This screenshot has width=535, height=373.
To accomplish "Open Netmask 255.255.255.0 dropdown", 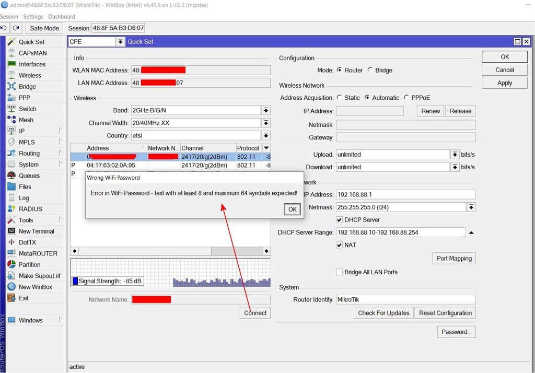I will [x=471, y=207].
